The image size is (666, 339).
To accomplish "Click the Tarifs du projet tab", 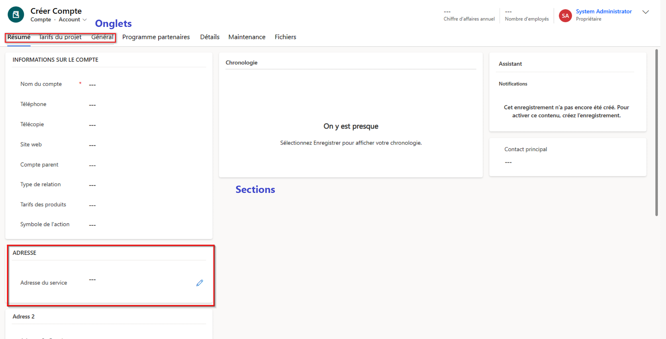I will pyautogui.click(x=60, y=37).
